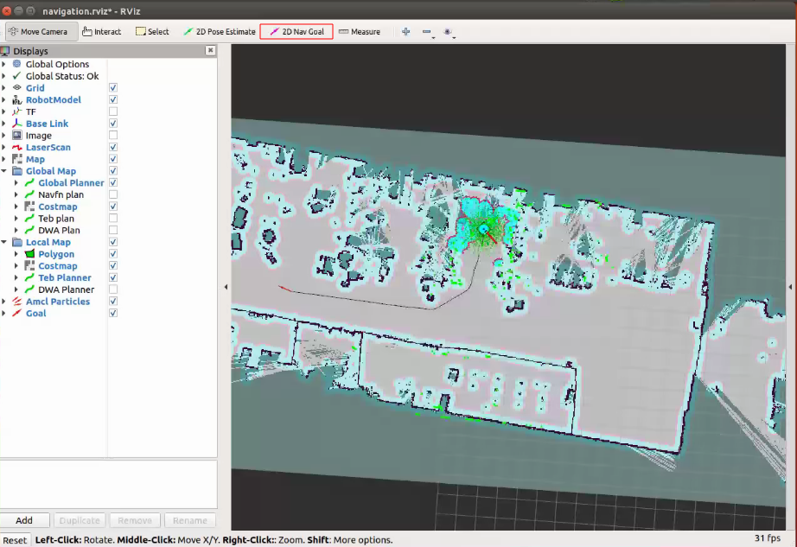The width and height of the screenshot is (797, 547).
Task: Click the Reset button
Action: pyautogui.click(x=15, y=540)
